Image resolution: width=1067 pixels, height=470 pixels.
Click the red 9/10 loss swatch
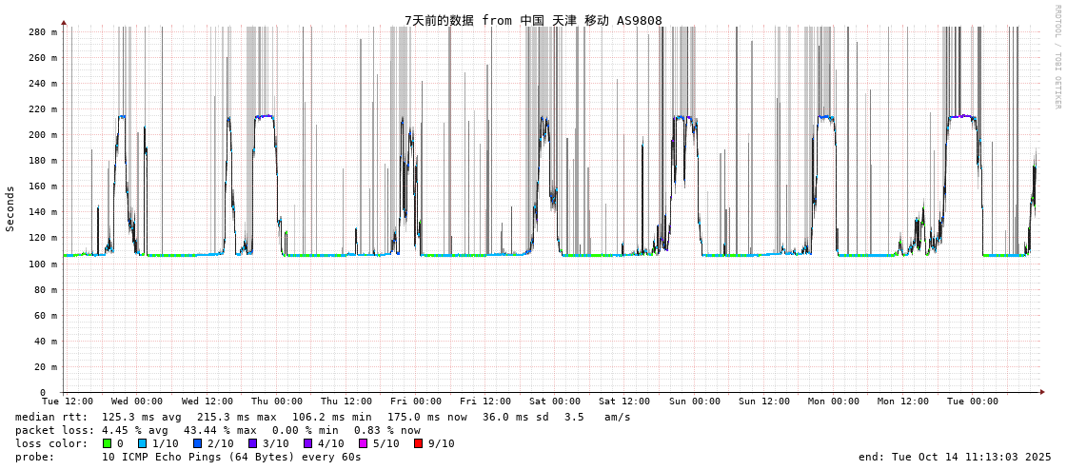418,443
